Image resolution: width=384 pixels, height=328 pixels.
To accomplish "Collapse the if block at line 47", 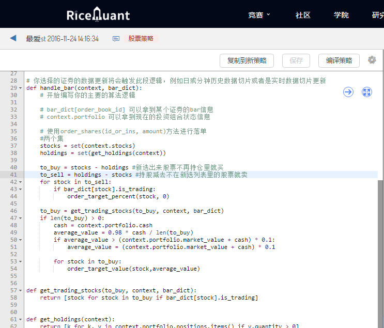I will tap(20, 218).
